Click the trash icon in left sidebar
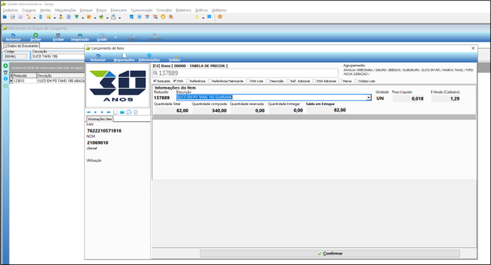Image resolution: width=491 pixels, height=265 pixels. point(5,73)
